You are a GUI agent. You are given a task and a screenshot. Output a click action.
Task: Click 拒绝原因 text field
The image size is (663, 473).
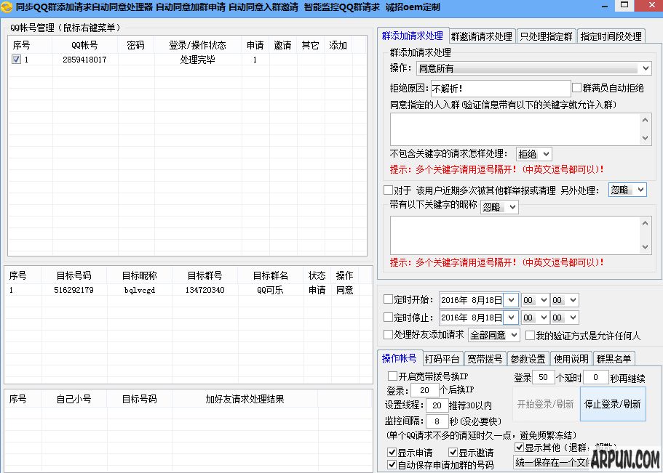[501, 89]
